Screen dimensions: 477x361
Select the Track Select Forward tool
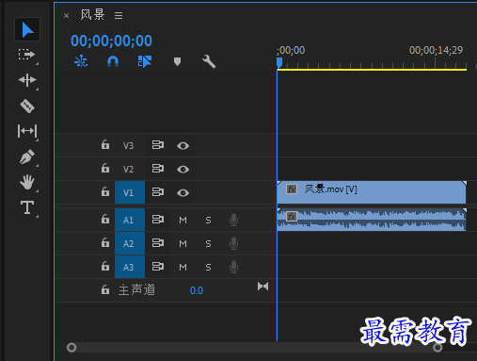click(26, 55)
